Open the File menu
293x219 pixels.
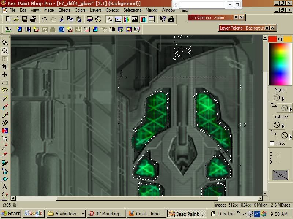12,10
